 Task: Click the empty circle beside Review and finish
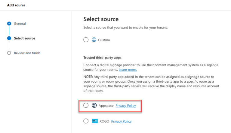click(x=9, y=53)
